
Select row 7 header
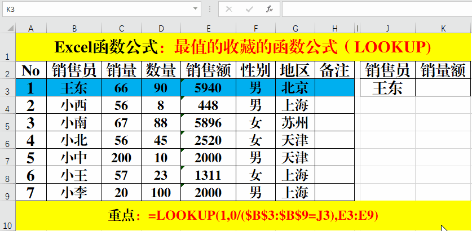8,157
